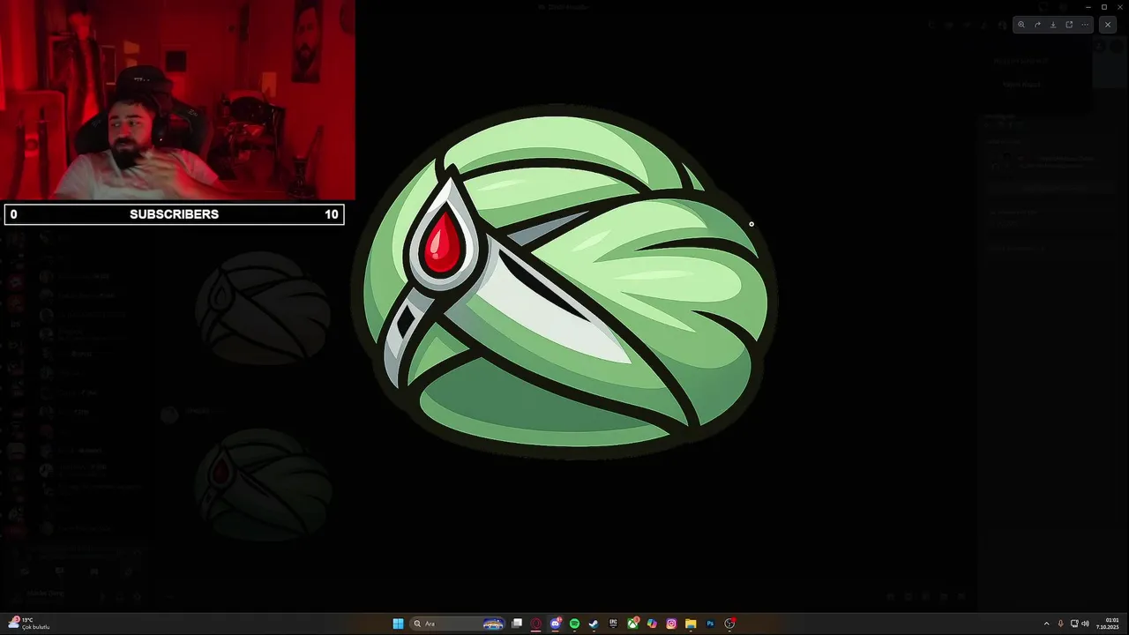Open the image in browser icon
The height and width of the screenshot is (635, 1129).
1069,25
